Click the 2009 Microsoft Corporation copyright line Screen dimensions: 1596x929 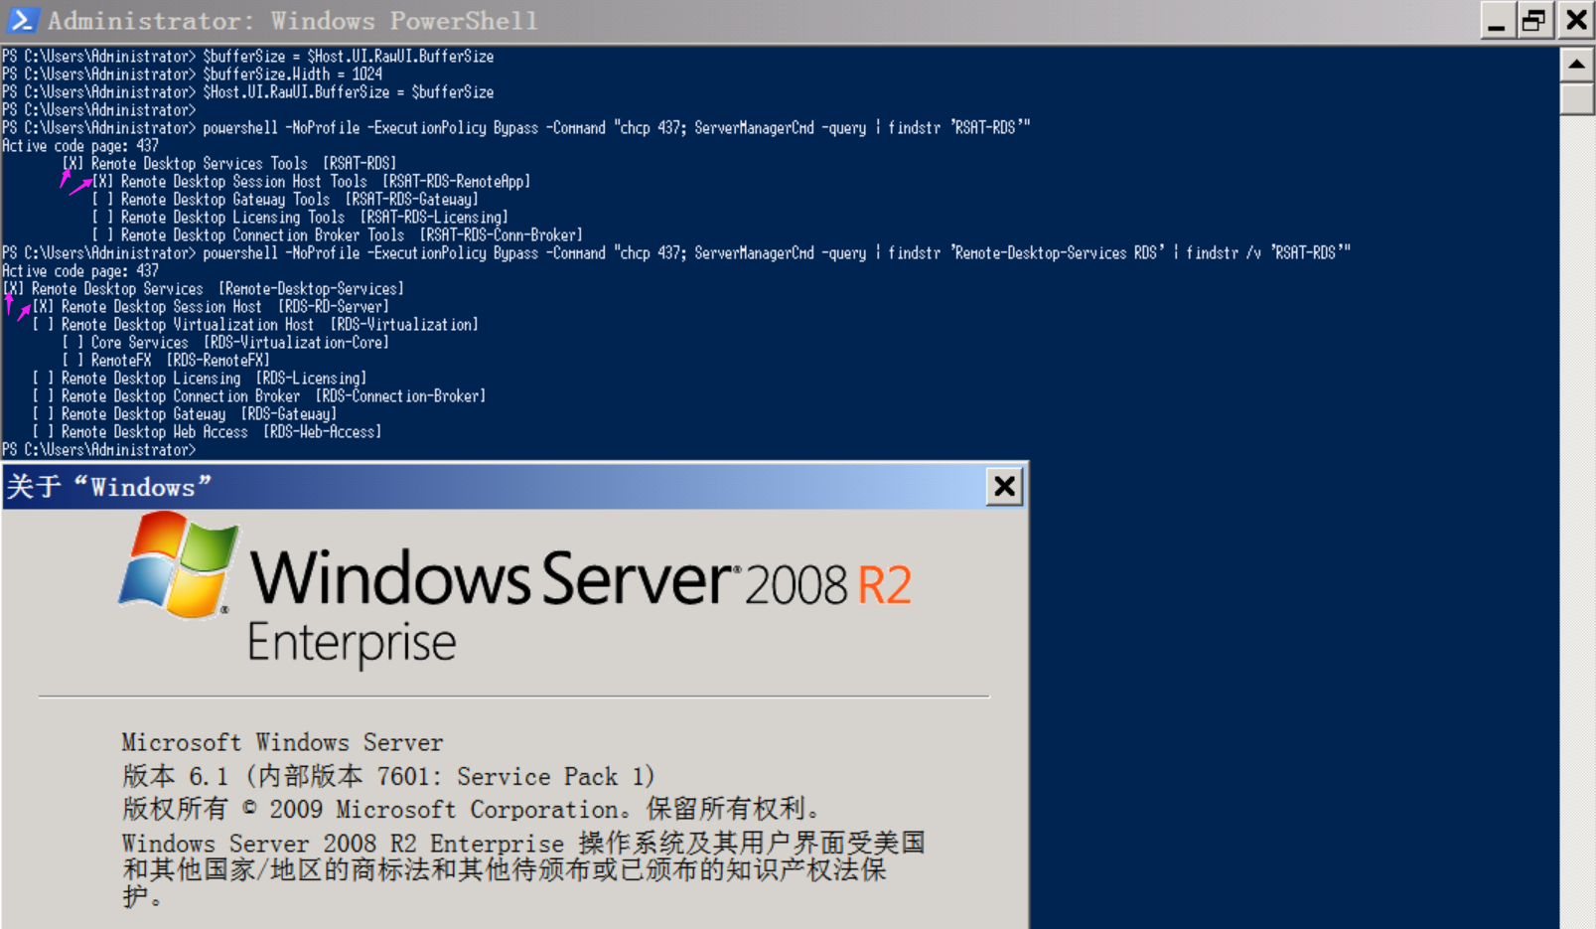click(471, 809)
